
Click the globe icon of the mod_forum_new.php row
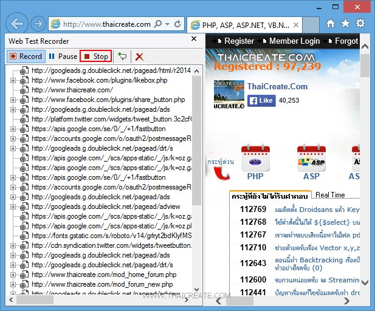tap(24, 285)
